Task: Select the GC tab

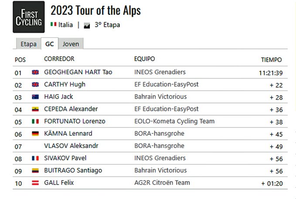Action: 49,44
